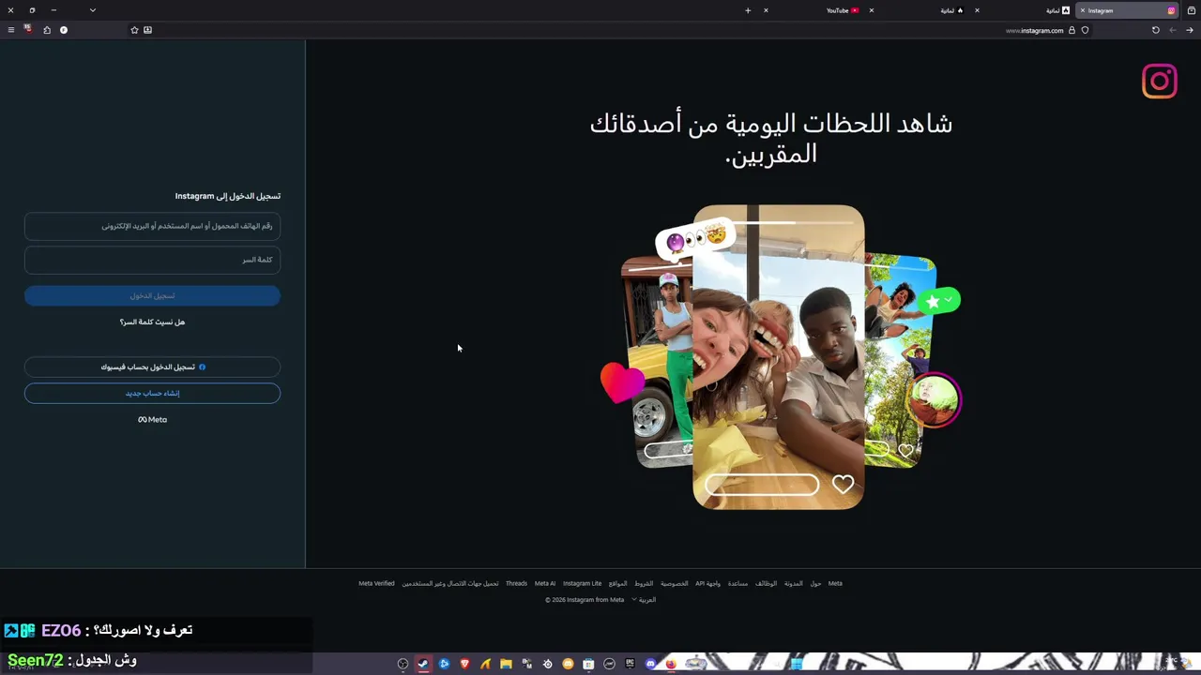The image size is (1201, 675).
Task: Click the forgot password link
Action: (152, 322)
